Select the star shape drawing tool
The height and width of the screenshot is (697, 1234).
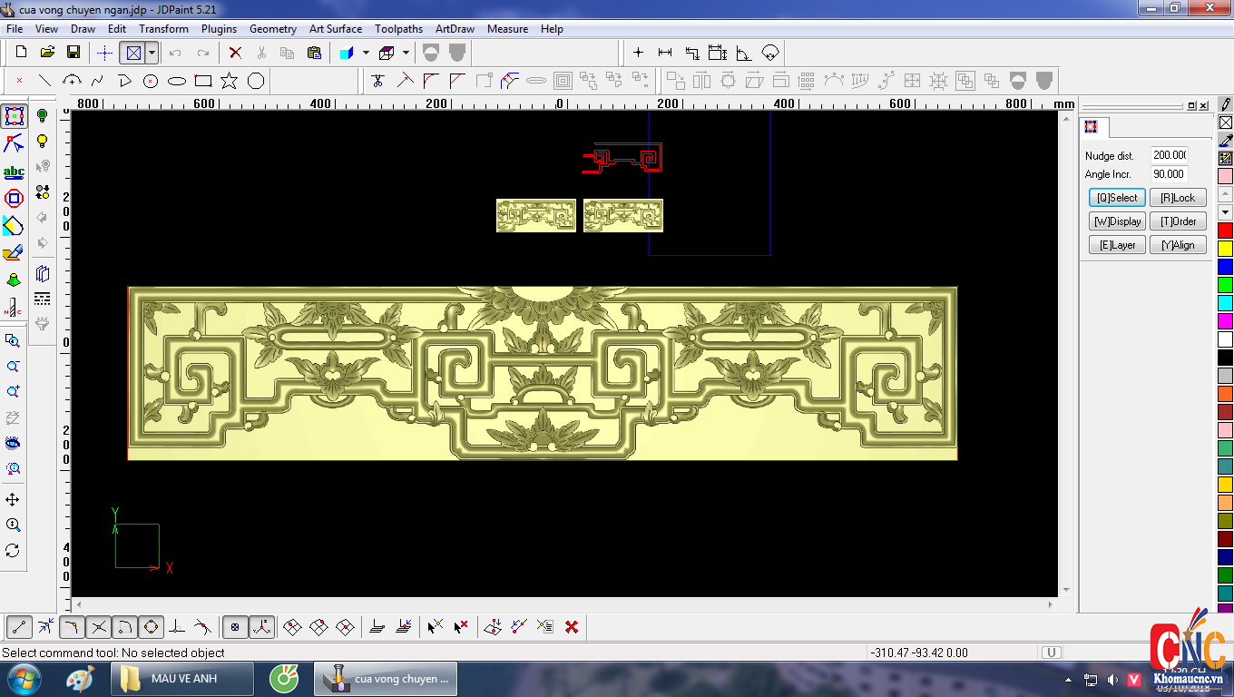point(229,81)
